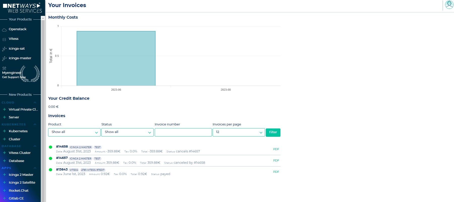Select Cluster under Kubernetes
This screenshot has width=454, height=202.
pos(14,139)
